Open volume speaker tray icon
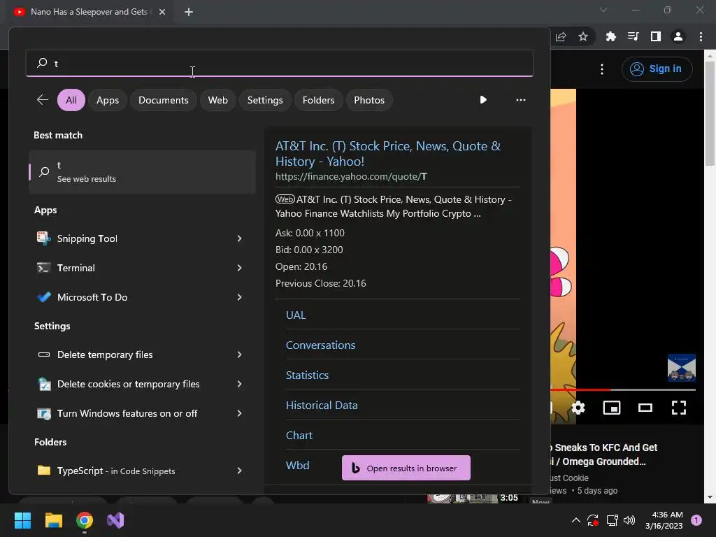 point(629,520)
